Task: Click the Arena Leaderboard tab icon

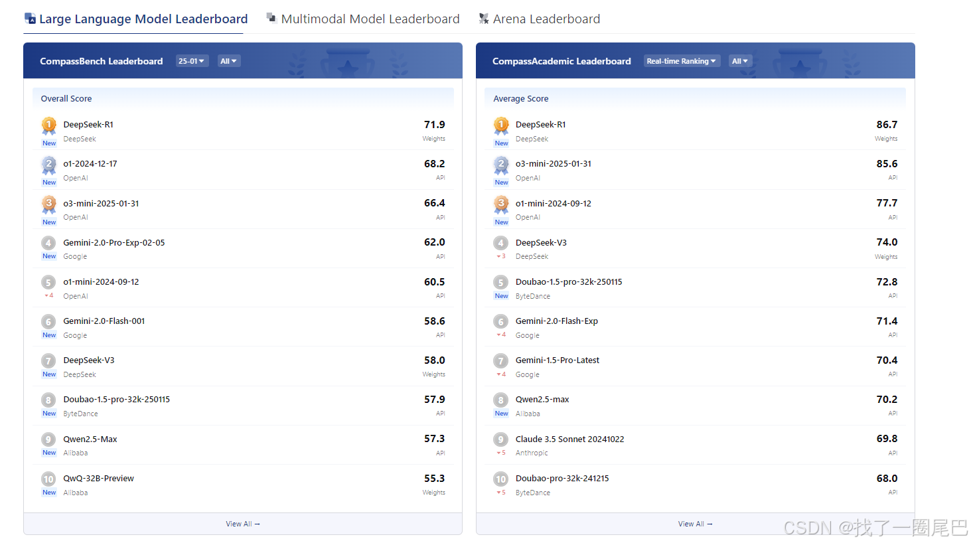Action: click(x=484, y=19)
